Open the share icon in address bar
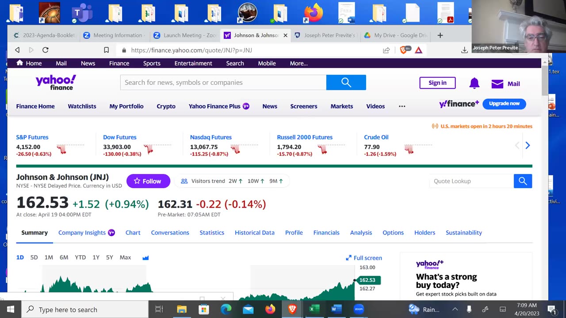566x318 pixels. 386,50
